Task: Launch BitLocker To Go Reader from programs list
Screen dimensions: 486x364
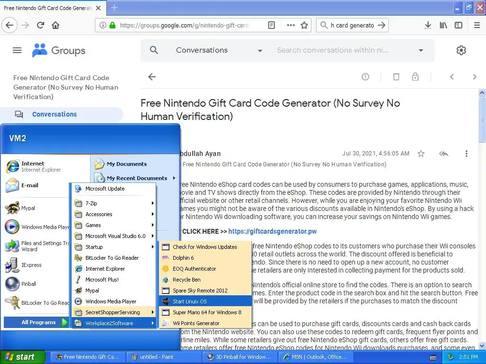Action: (114, 258)
